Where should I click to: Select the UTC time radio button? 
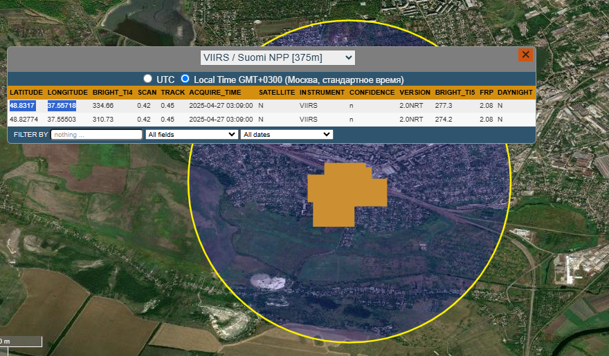147,79
